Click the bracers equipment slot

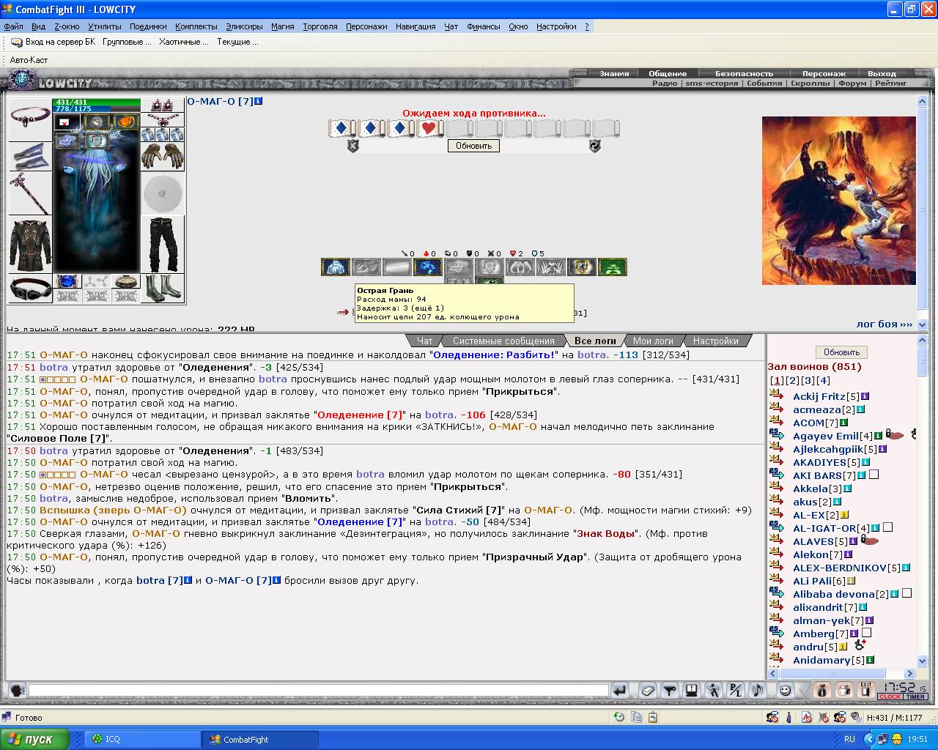[x=30, y=156]
